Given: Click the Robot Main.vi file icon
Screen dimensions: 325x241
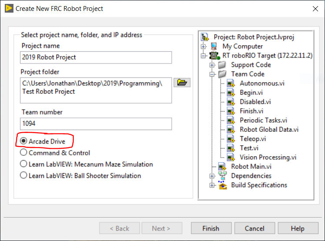Looking at the screenshot, I should point(222,167).
